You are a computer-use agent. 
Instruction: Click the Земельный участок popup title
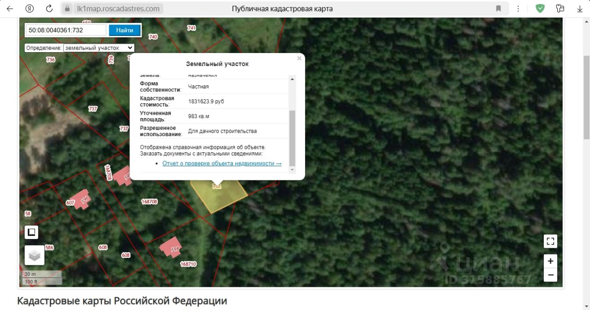tap(217, 64)
